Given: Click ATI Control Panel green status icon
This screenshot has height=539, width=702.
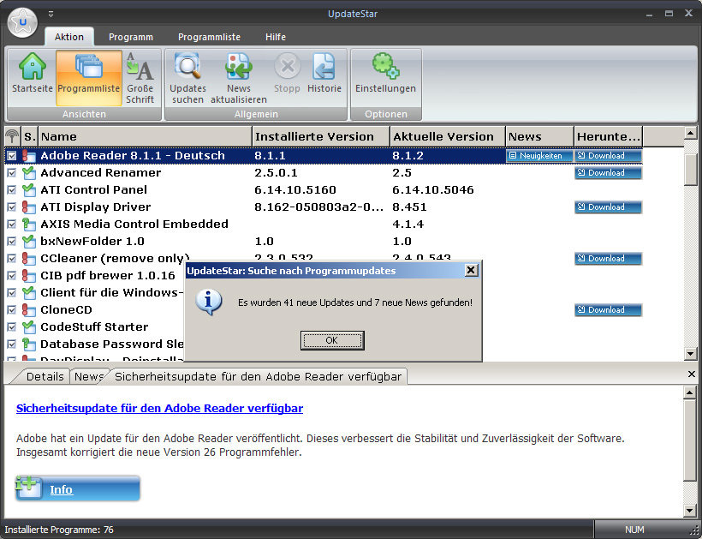Looking at the screenshot, I should pyautogui.click(x=28, y=189).
